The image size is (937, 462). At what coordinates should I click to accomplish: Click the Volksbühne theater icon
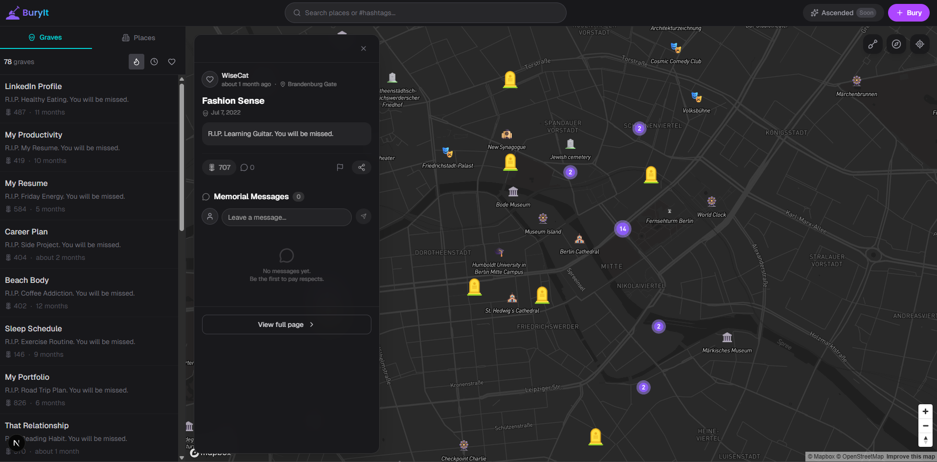[x=696, y=97]
